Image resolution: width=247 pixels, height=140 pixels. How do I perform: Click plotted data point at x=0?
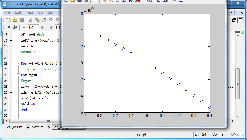pyautogui.click(x=147, y=63)
